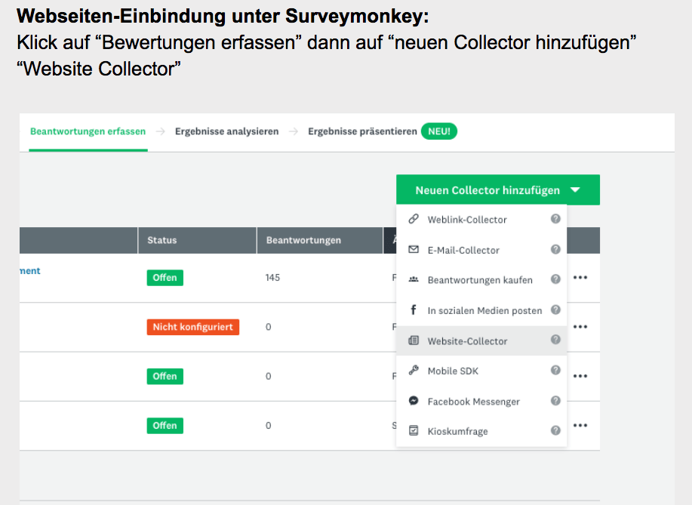This screenshot has width=692, height=505.
Task: Open three-dot menu for first collector row
Action: (x=580, y=278)
